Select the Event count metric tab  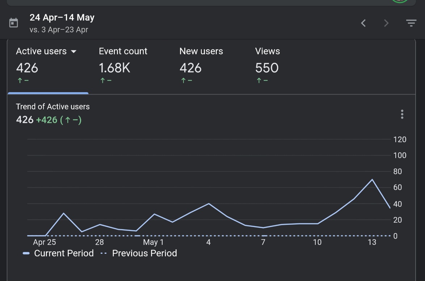point(123,66)
